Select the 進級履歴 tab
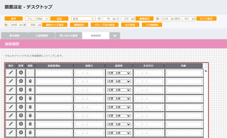 (96, 36)
